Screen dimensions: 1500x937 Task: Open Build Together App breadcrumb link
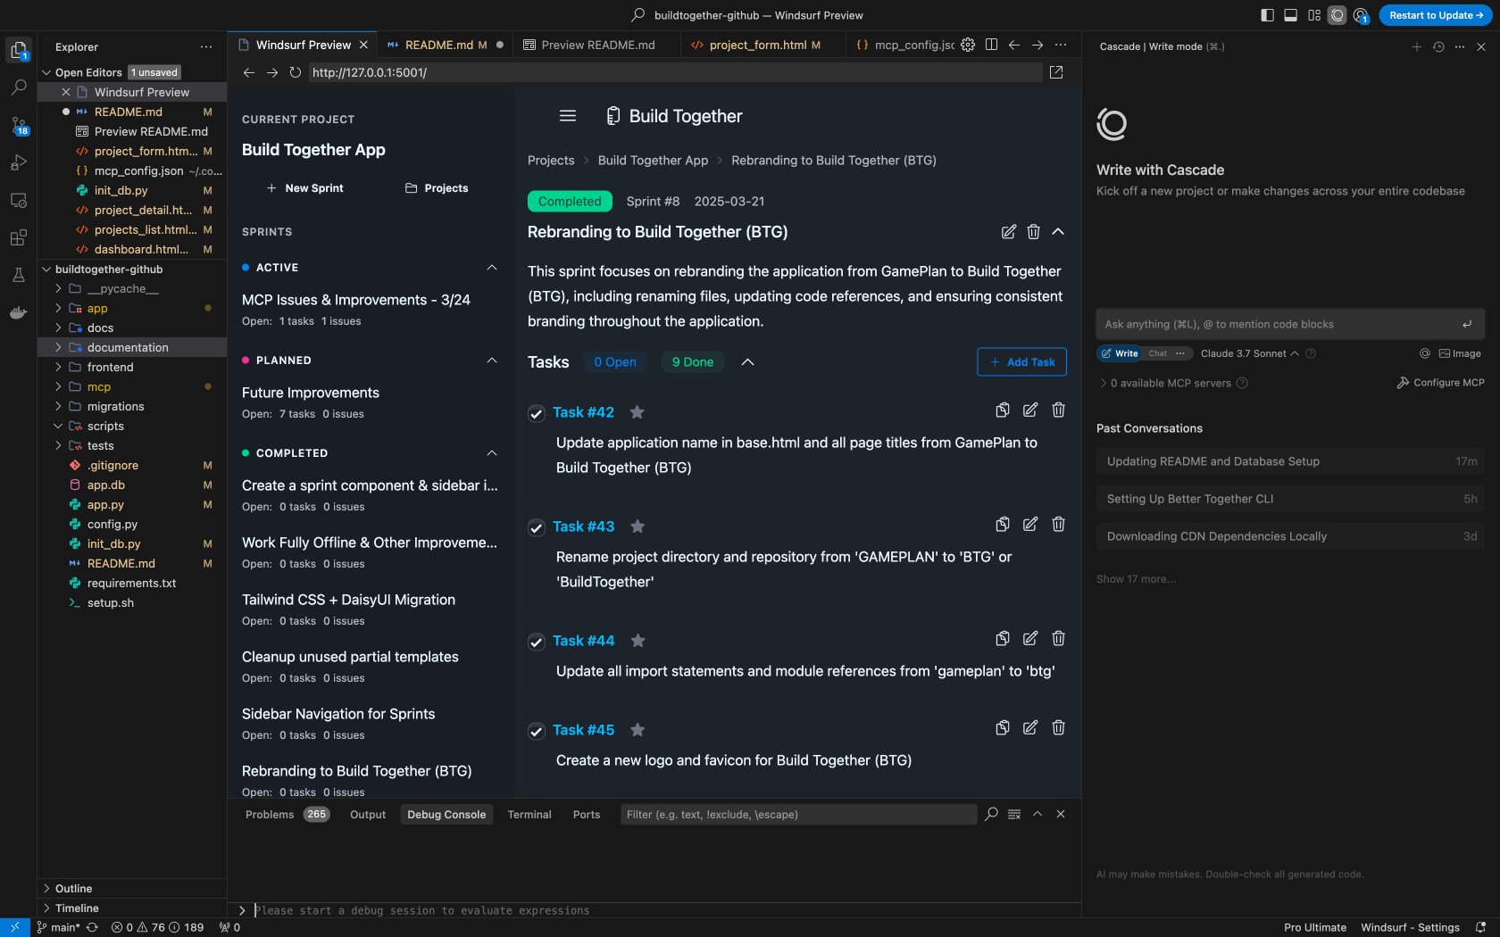click(x=653, y=161)
